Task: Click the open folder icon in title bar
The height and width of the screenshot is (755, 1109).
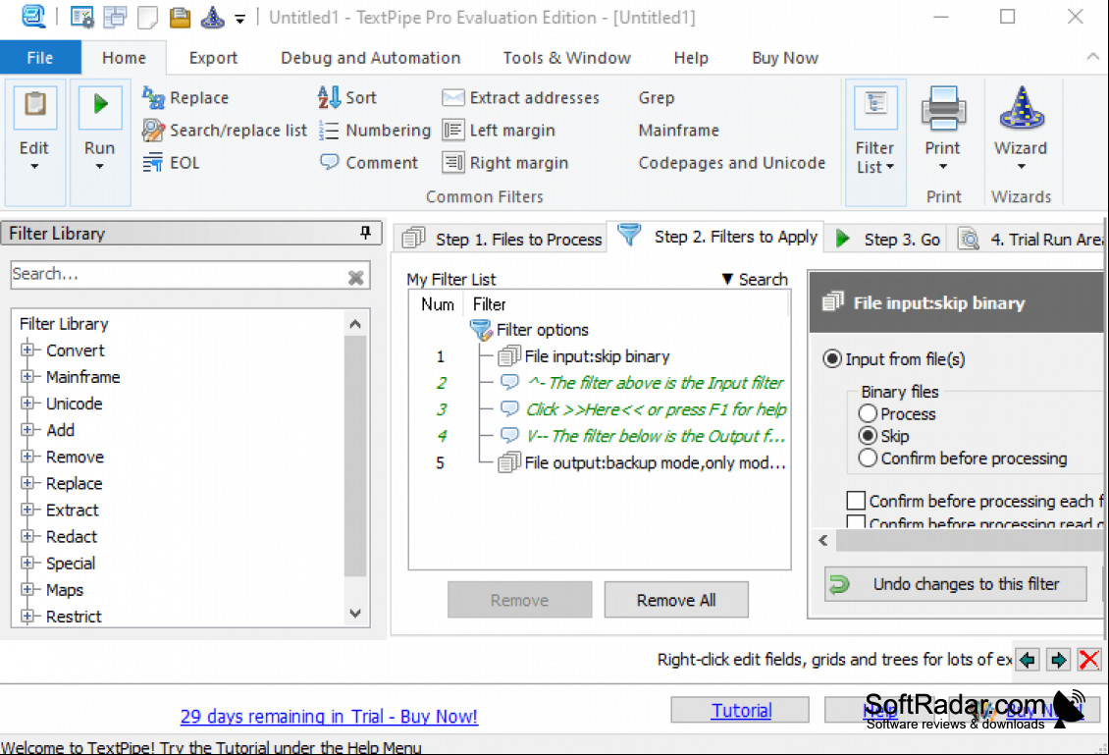Action: tap(180, 17)
